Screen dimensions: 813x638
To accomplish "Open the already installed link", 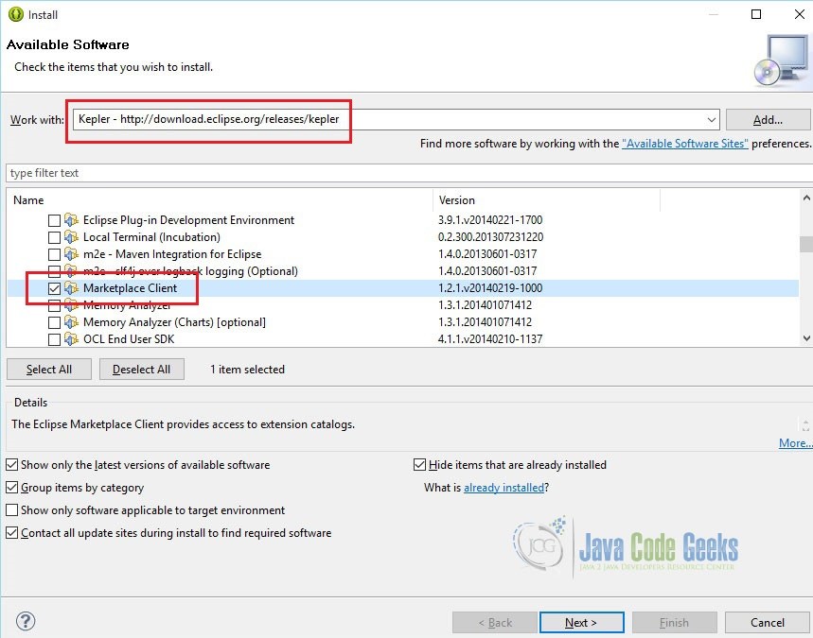I will pos(504,488).
